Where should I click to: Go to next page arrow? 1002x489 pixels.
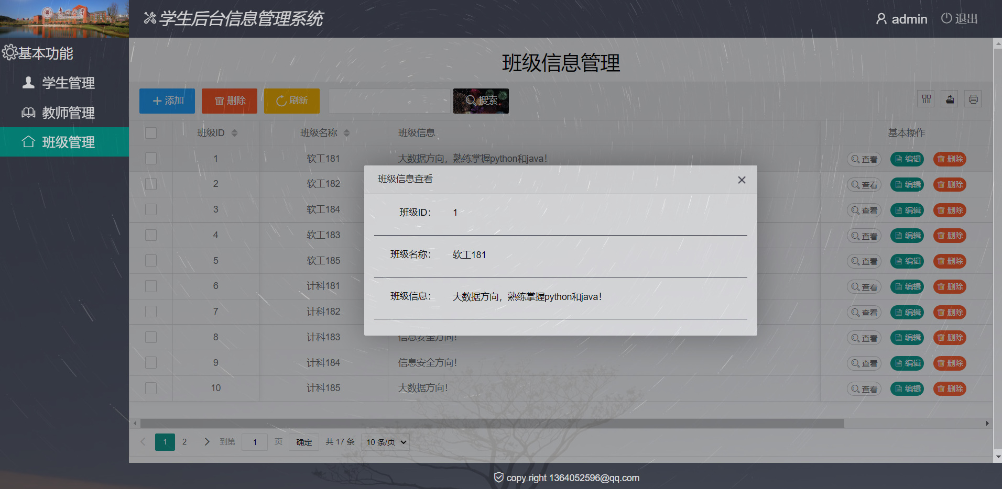click(x=207, y=442)
